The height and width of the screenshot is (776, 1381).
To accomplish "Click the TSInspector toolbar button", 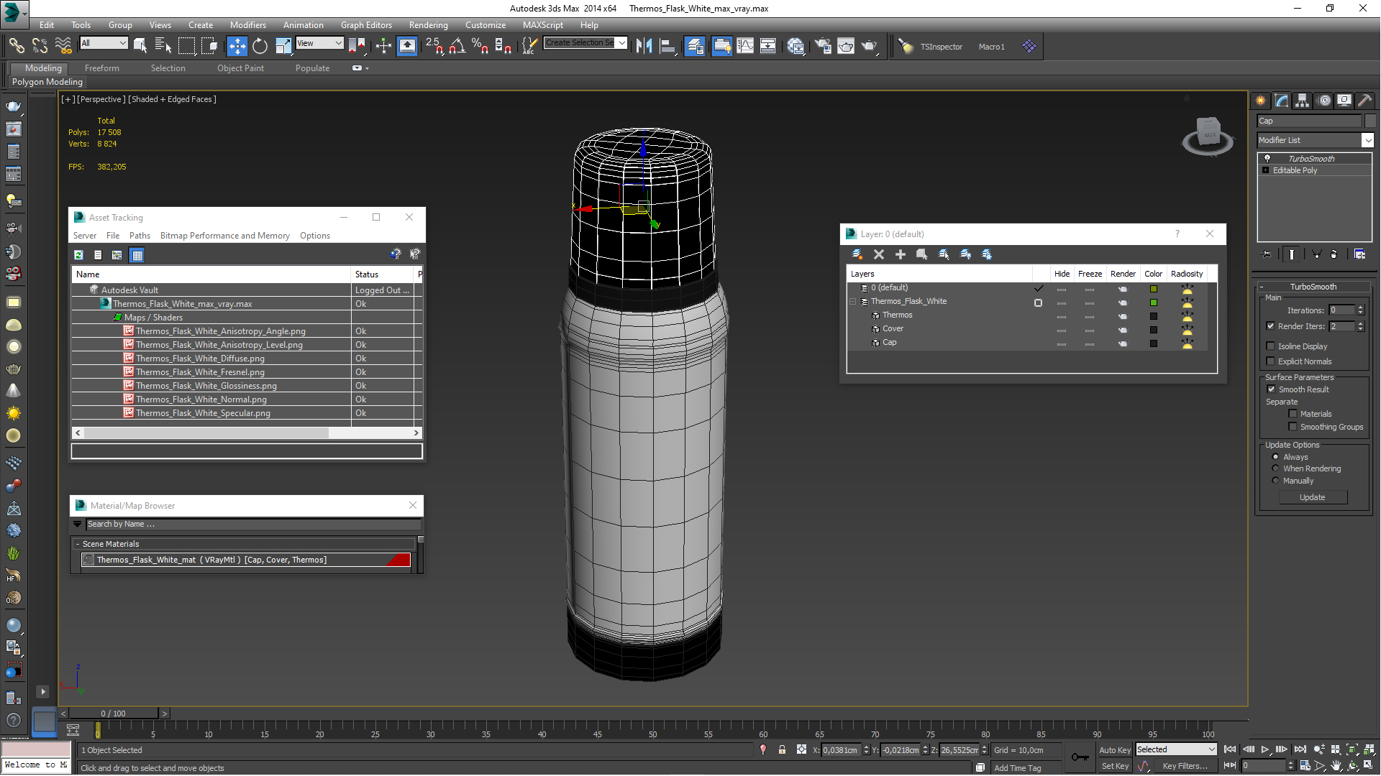I will coord(941,47).
